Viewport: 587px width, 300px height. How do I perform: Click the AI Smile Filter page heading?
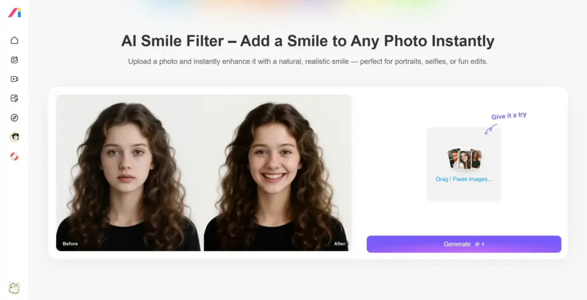pos(308,41)
